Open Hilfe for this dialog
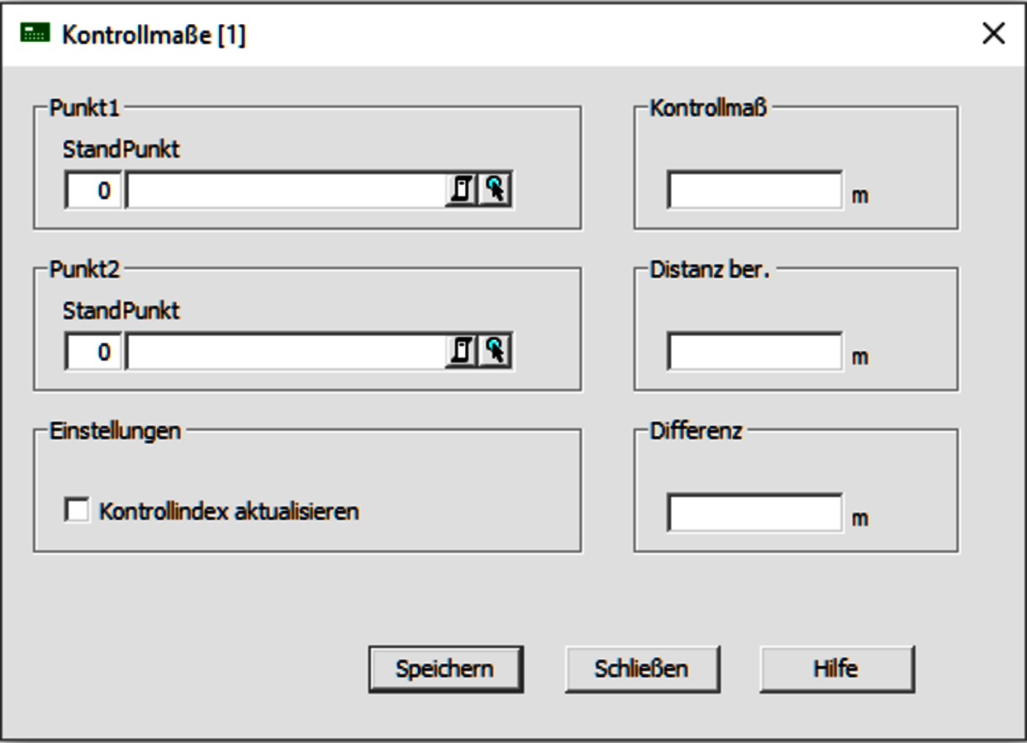 point(836,668)
